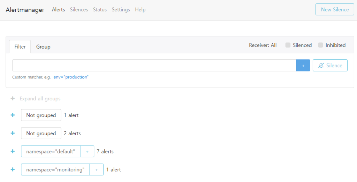
Task: Click plus icon next to namespace="default" label
Action: [x=87, y=151]
